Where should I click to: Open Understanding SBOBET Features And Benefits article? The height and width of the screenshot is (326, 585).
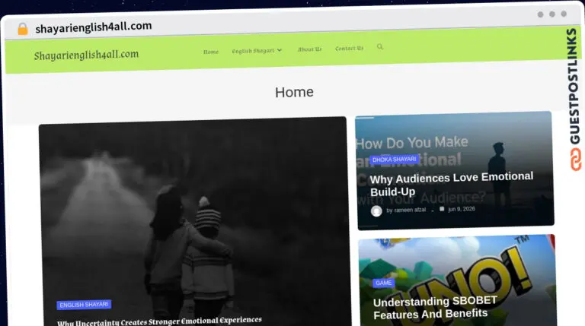click(x=435, y=308)
